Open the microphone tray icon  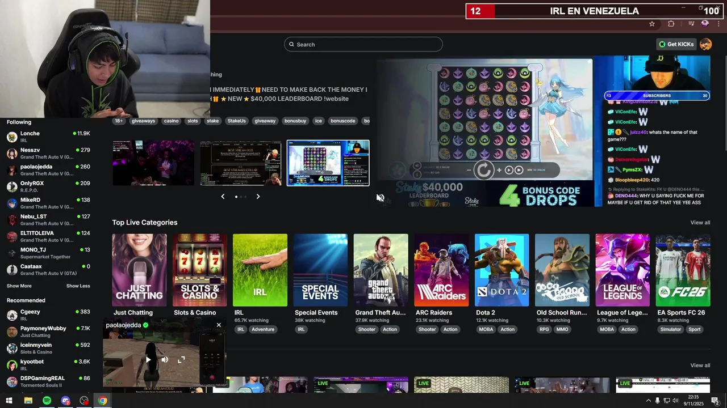pyautogui.click(x=658, y=401)
